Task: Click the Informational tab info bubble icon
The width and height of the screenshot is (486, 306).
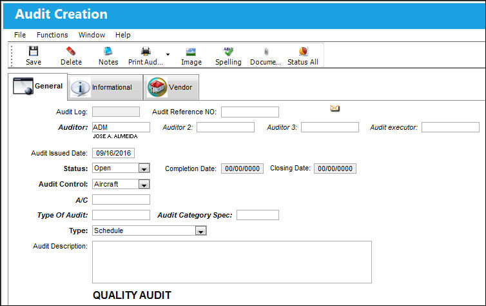Action: pos(81,88)
